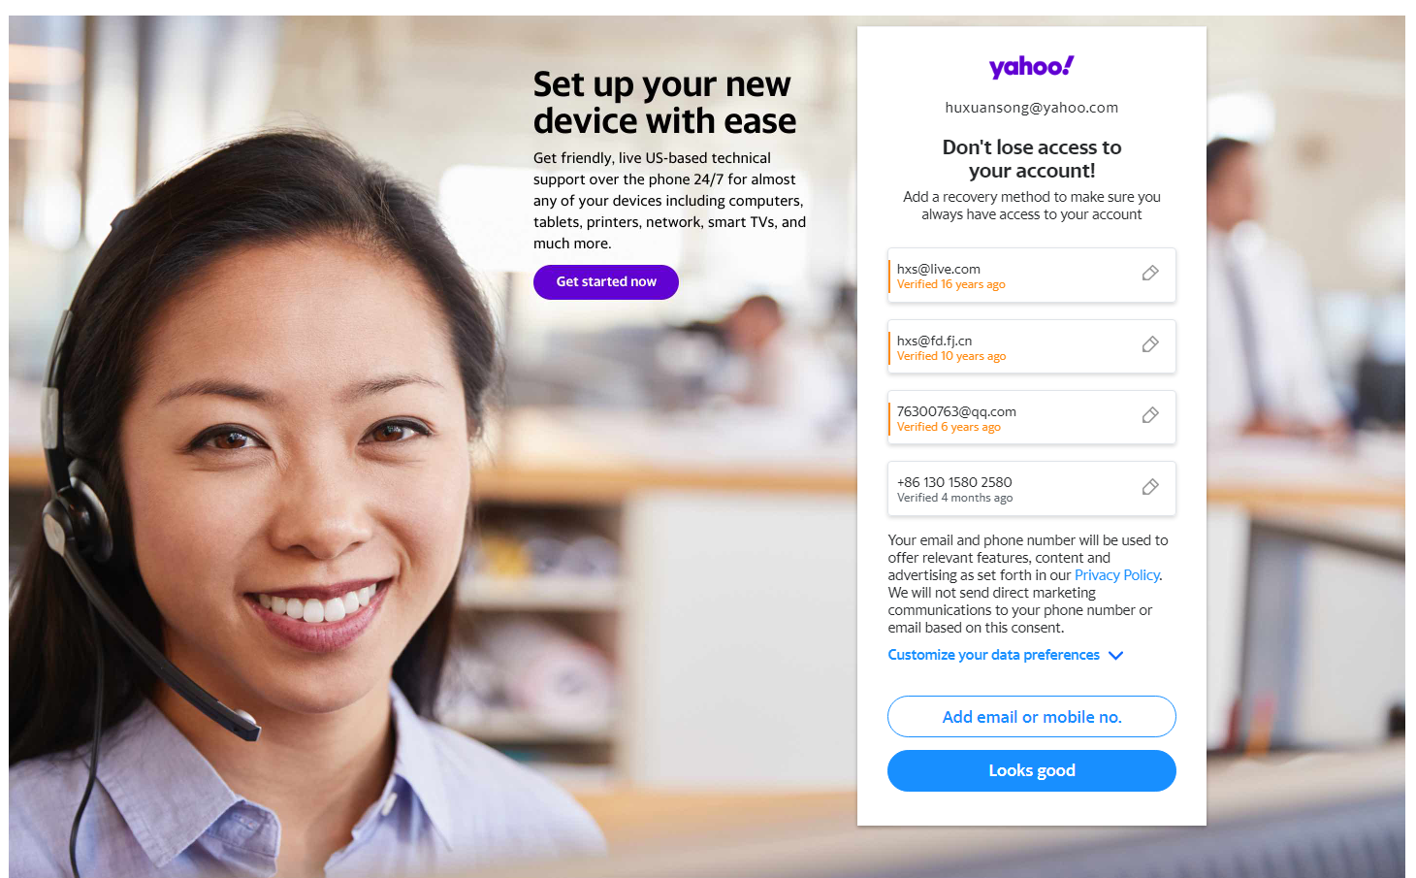Select the hxs@fd.fj.cn recovery entry
1416x878 pixels.
(1032, 346)
